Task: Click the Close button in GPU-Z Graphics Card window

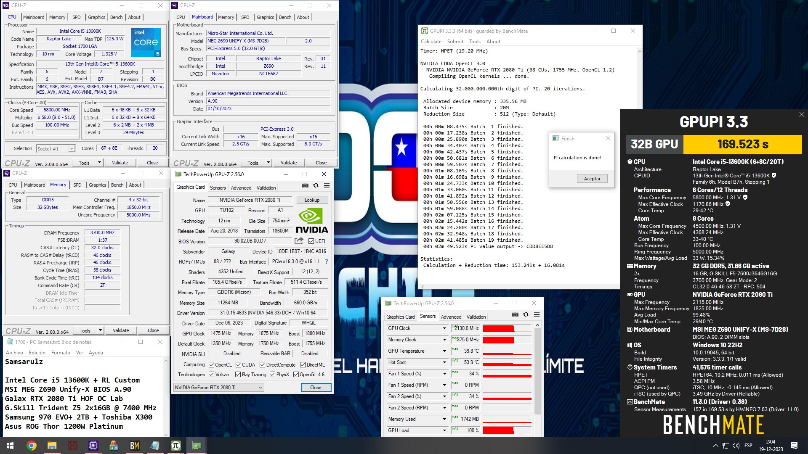Action: 316,388
